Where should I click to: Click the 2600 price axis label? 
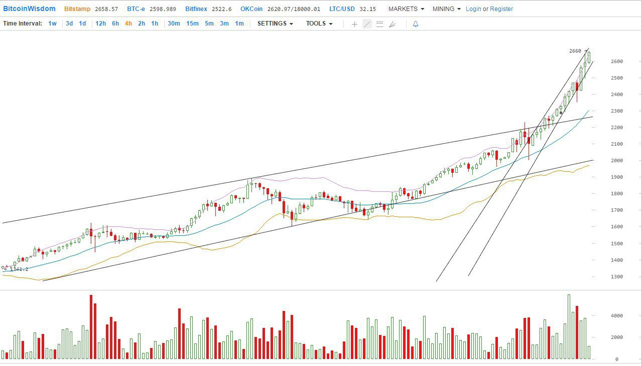(617, 62)
